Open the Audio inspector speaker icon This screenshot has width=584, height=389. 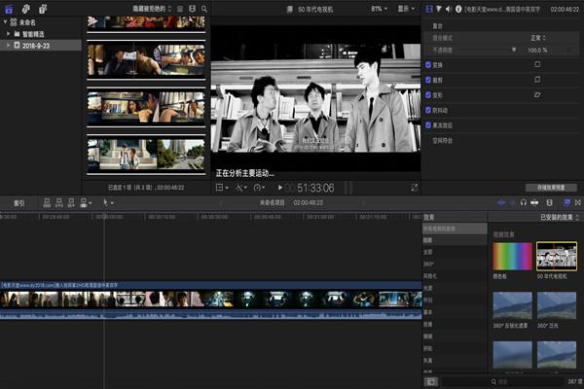point(449,9)
